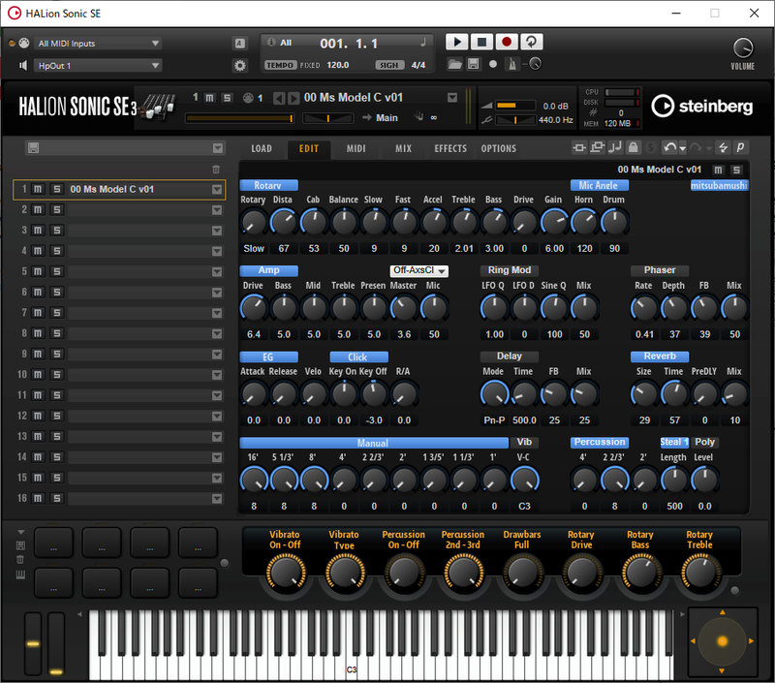Image resolution: width=775 pixels, height=683 pixels.
Task: Toggle the player view 'p' icon
Action: (x=740, y=147)
